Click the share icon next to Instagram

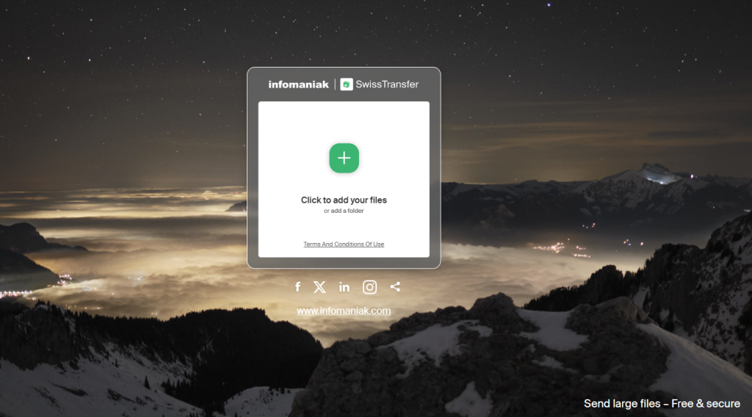click(x=395, y=287)
